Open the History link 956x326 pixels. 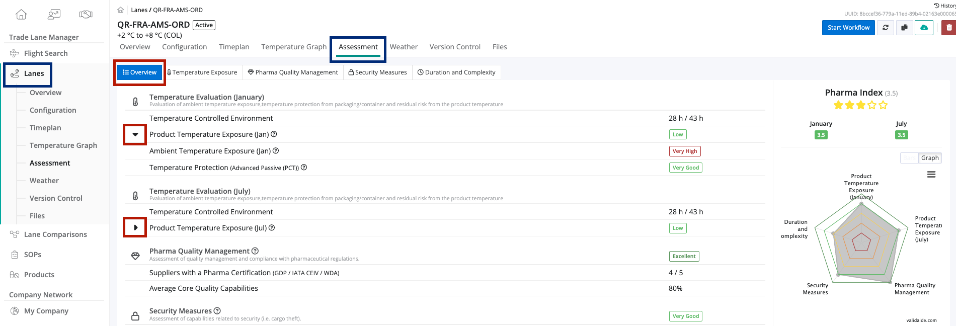(x=944, y=6)
